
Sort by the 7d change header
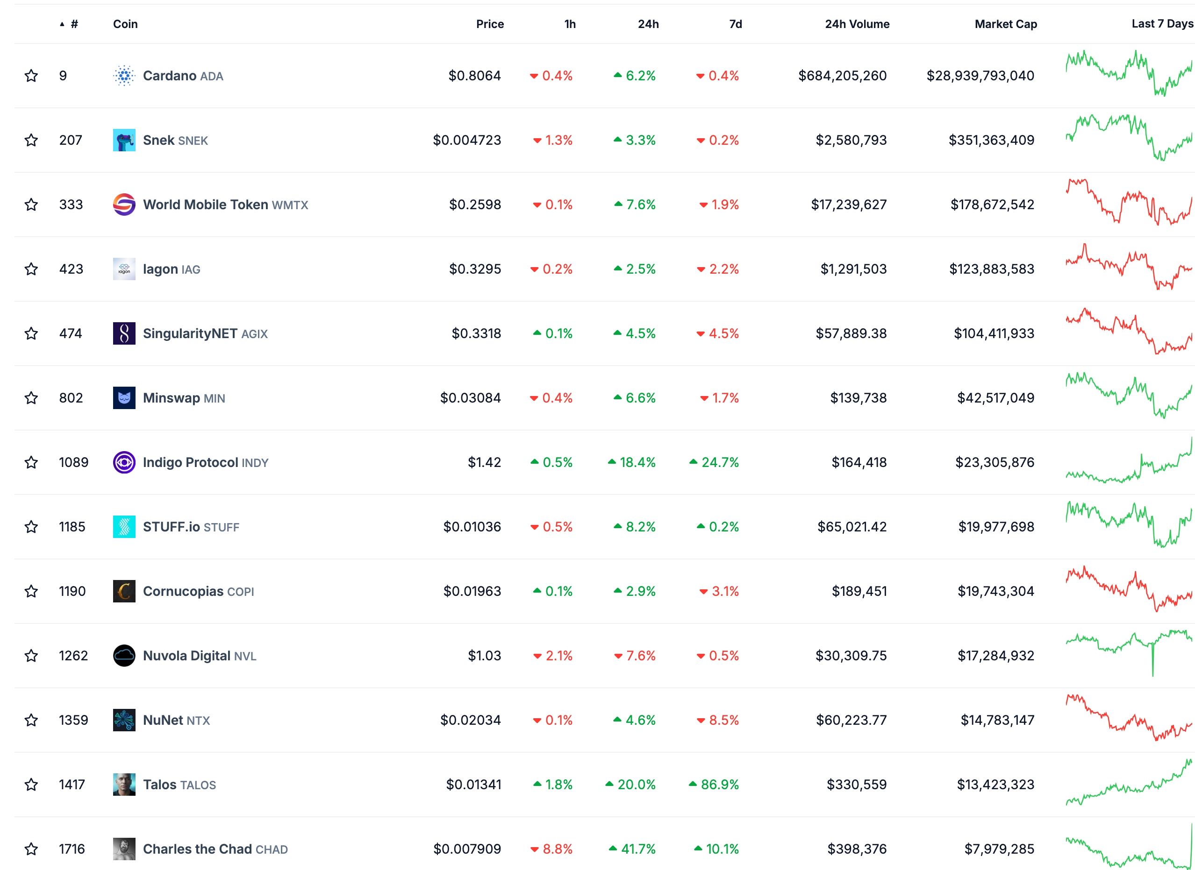click(735, 24)
